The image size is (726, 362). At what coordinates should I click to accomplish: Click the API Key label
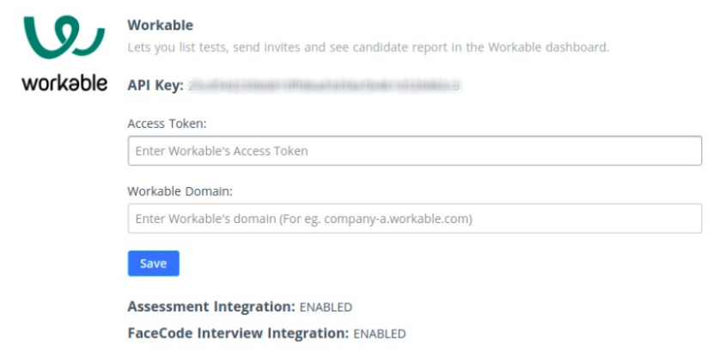[156, 86]
